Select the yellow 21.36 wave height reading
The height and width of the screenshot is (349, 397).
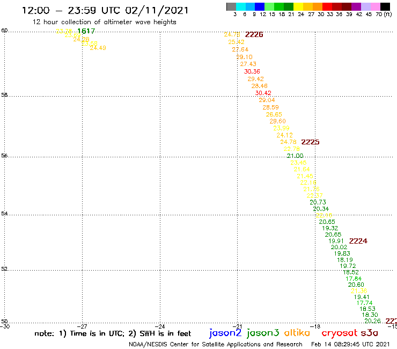(359, 291)
